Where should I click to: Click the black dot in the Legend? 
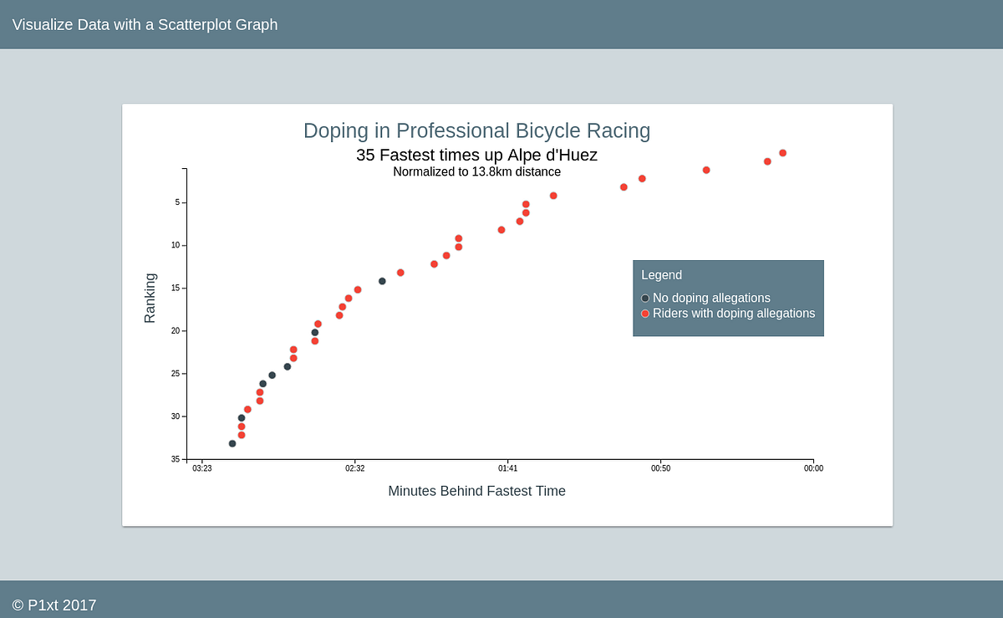pyautogui.click(x=644, y=298)
